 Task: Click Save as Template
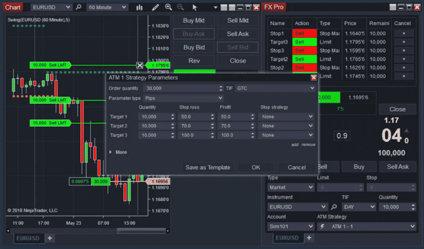point(208,167)
